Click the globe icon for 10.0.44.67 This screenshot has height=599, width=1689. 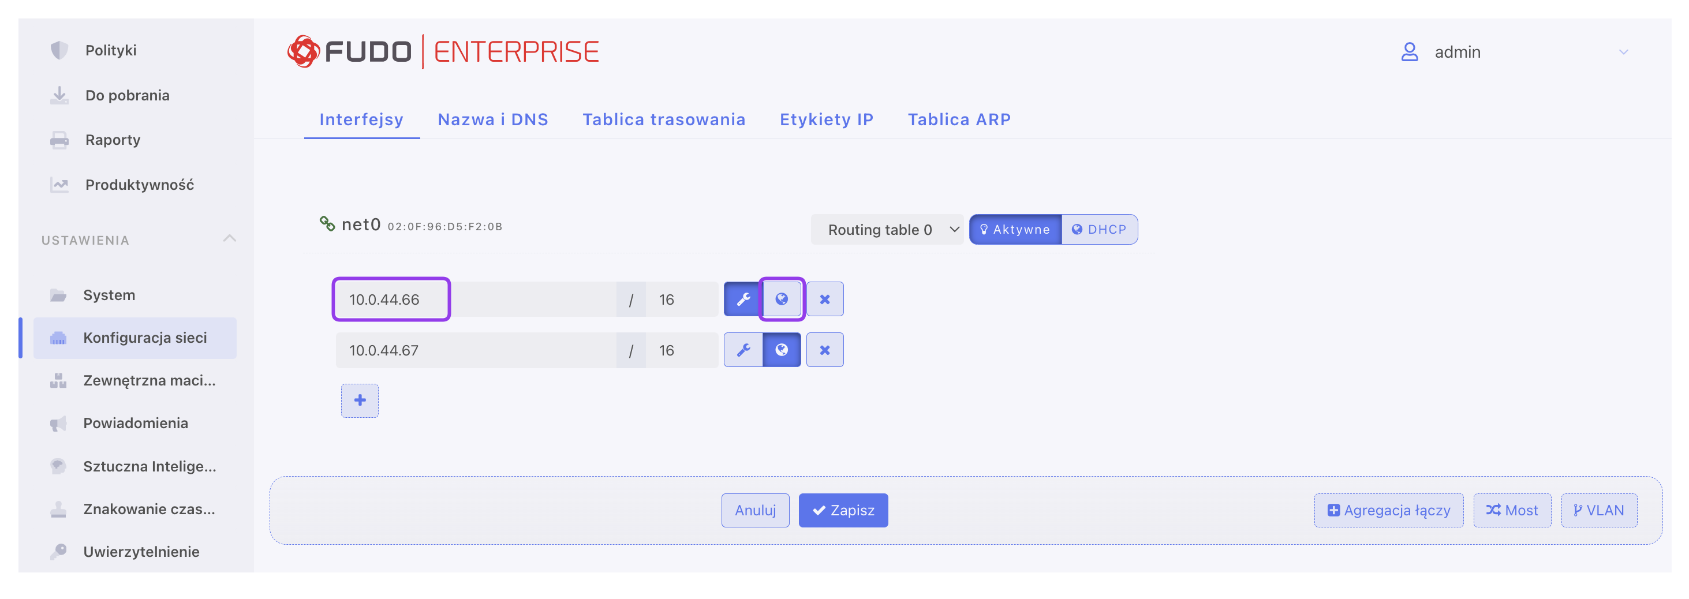click(782, 350)
